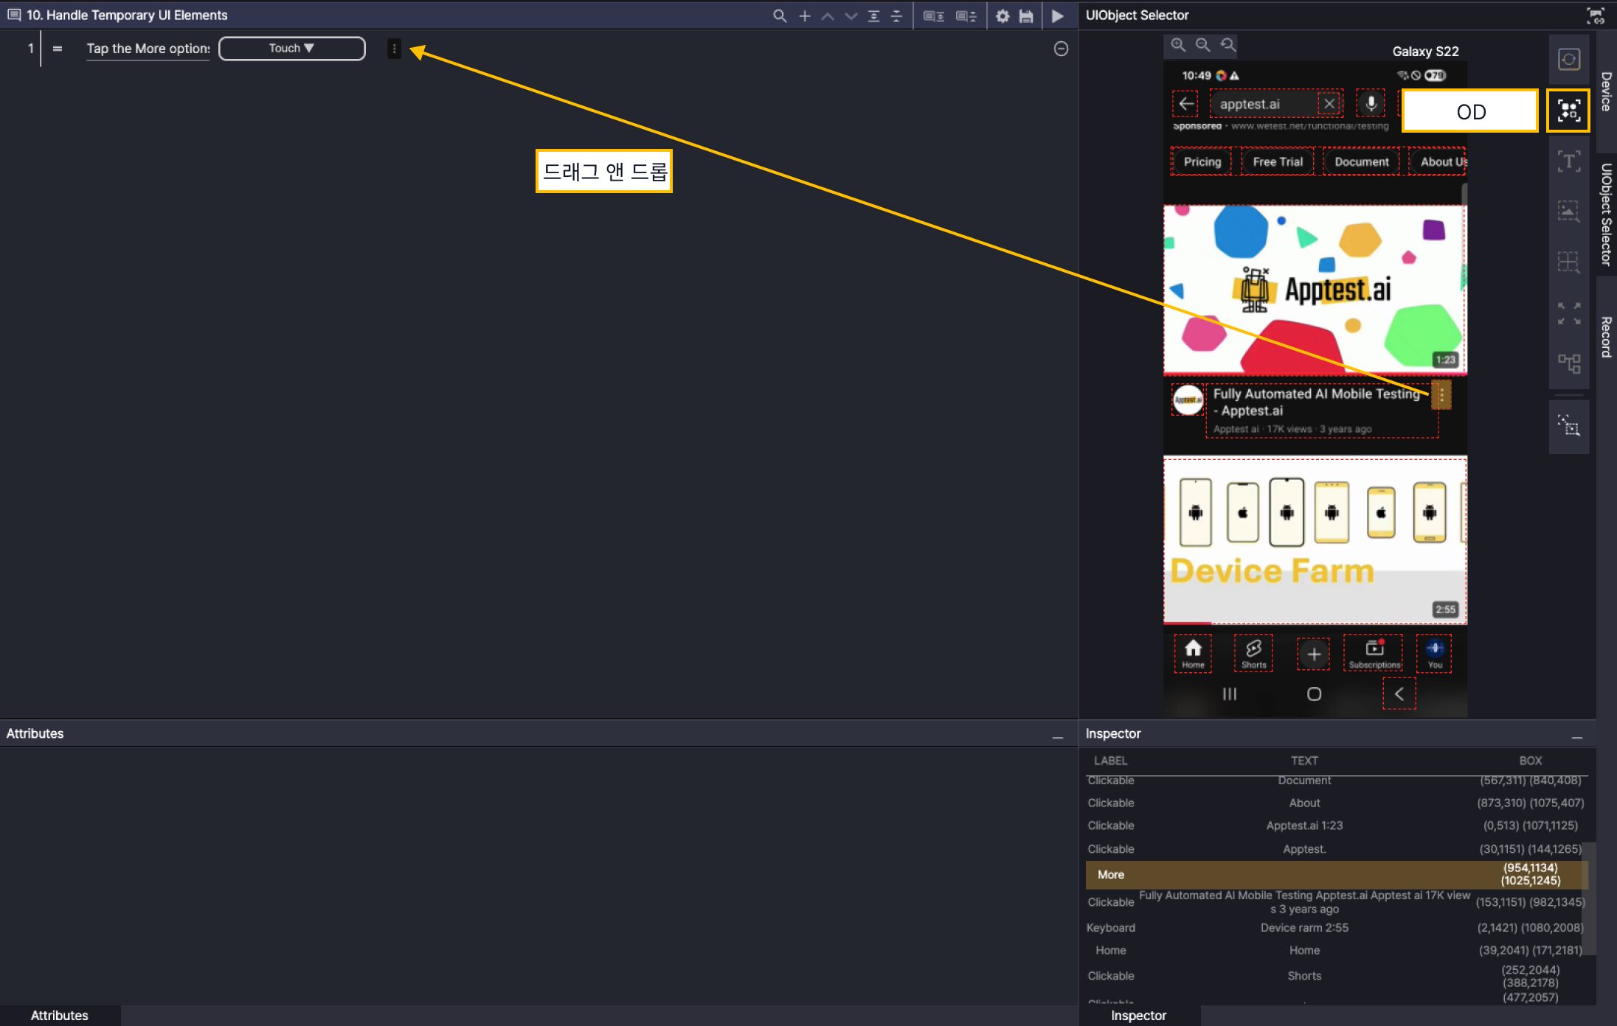
Task: Run the scenario with the play button
Action: [x=1057, y=15]
